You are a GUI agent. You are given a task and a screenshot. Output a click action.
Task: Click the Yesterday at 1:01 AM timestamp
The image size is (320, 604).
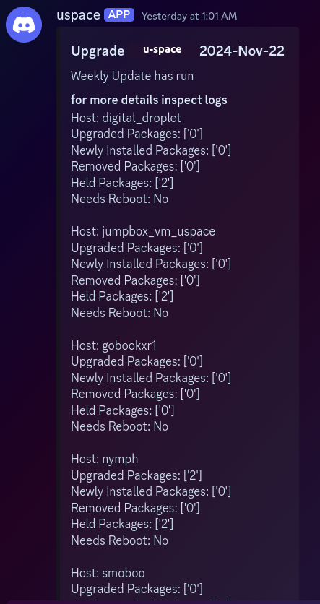tap(189, 16)
